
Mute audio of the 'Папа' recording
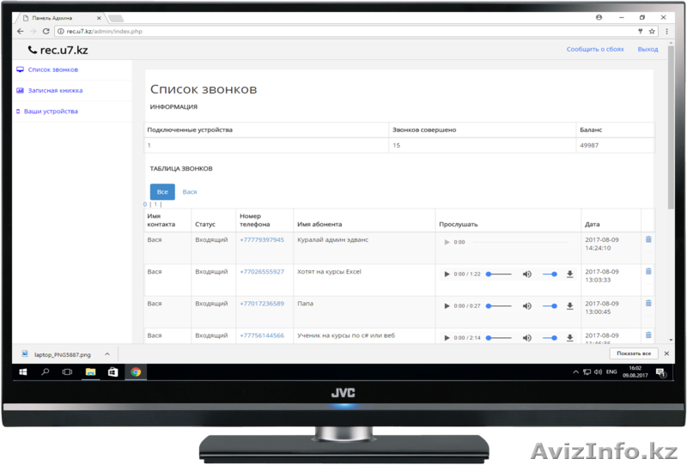coord(527,306)
